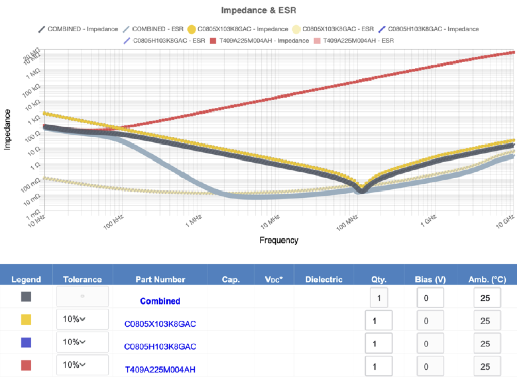Click C0805H103K8GAC - Impedance legend icon
The width and height of the screenshot is (517, 383).
pyautogui.click(x=382, y=29)
